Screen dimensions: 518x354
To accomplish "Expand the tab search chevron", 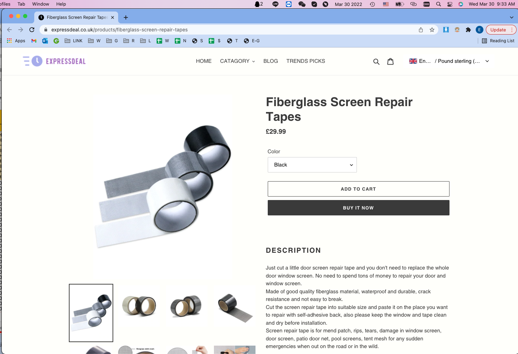I will (x=512, y=17).
